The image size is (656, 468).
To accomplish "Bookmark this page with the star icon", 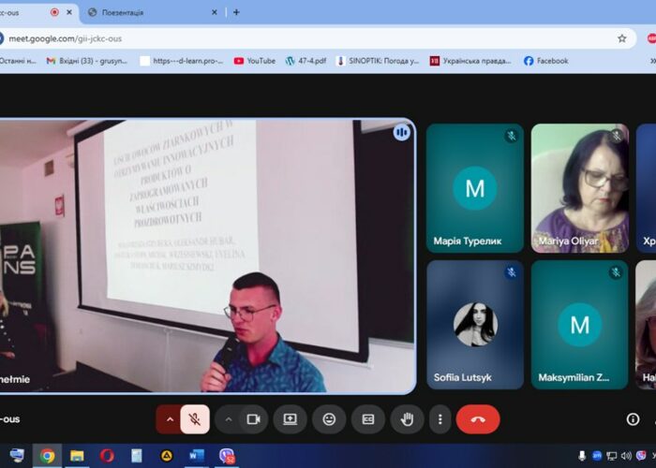I will pyautogui.click(x=621, y=38).
